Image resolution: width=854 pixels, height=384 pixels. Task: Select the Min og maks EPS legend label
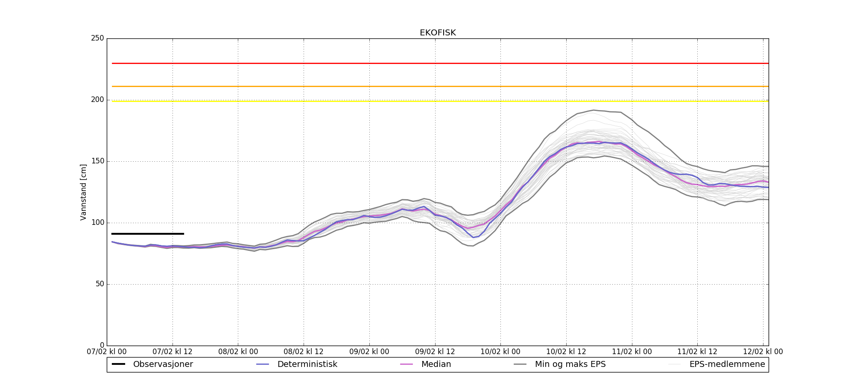(570, 364)
